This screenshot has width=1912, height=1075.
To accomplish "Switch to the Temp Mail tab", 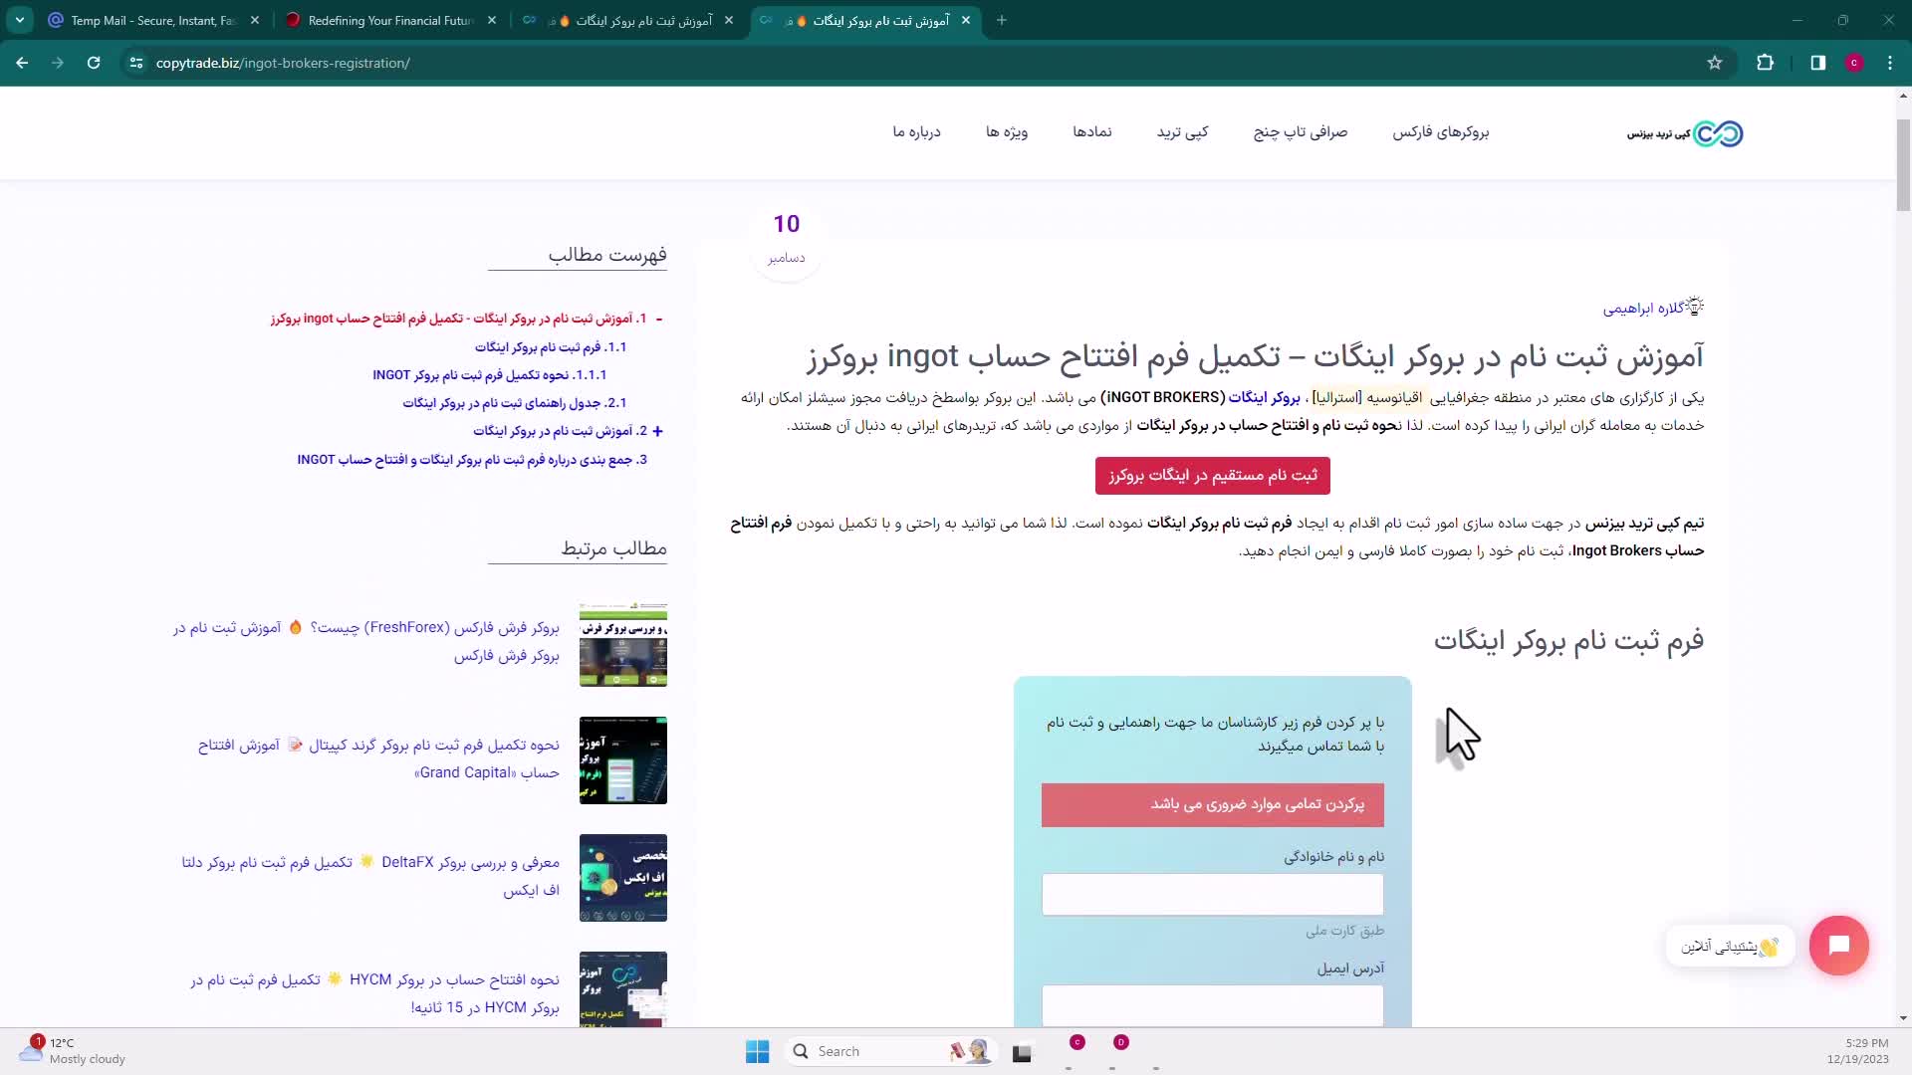I will click(149, 20).
